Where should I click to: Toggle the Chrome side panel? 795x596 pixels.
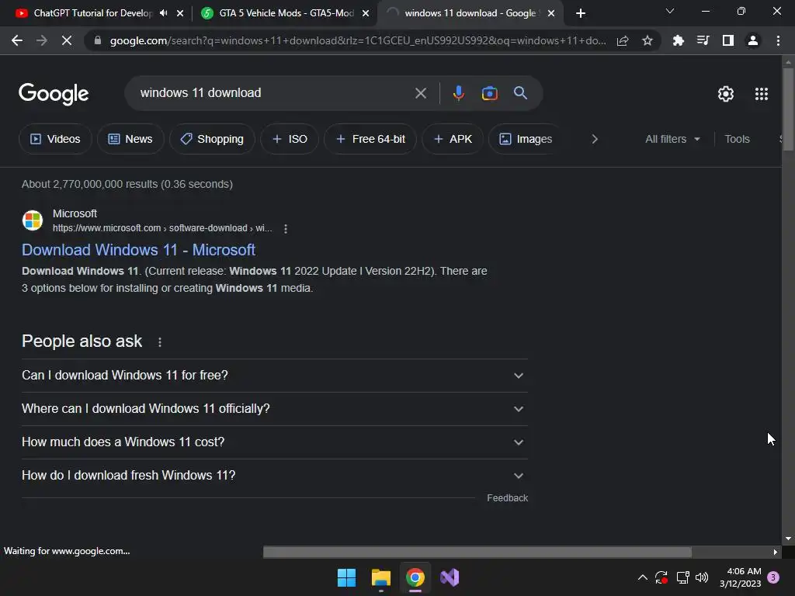727,40
